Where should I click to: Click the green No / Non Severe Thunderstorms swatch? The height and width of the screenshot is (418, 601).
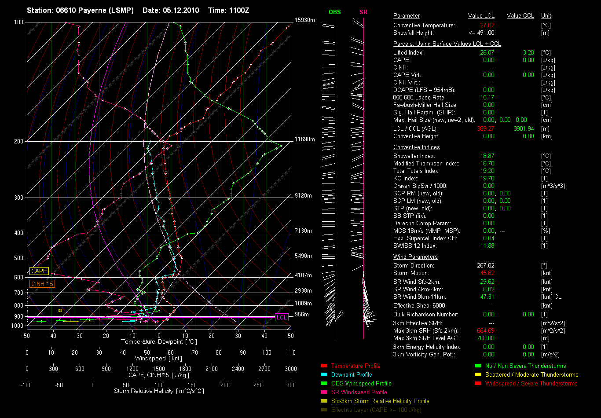(x=478, y=366)
